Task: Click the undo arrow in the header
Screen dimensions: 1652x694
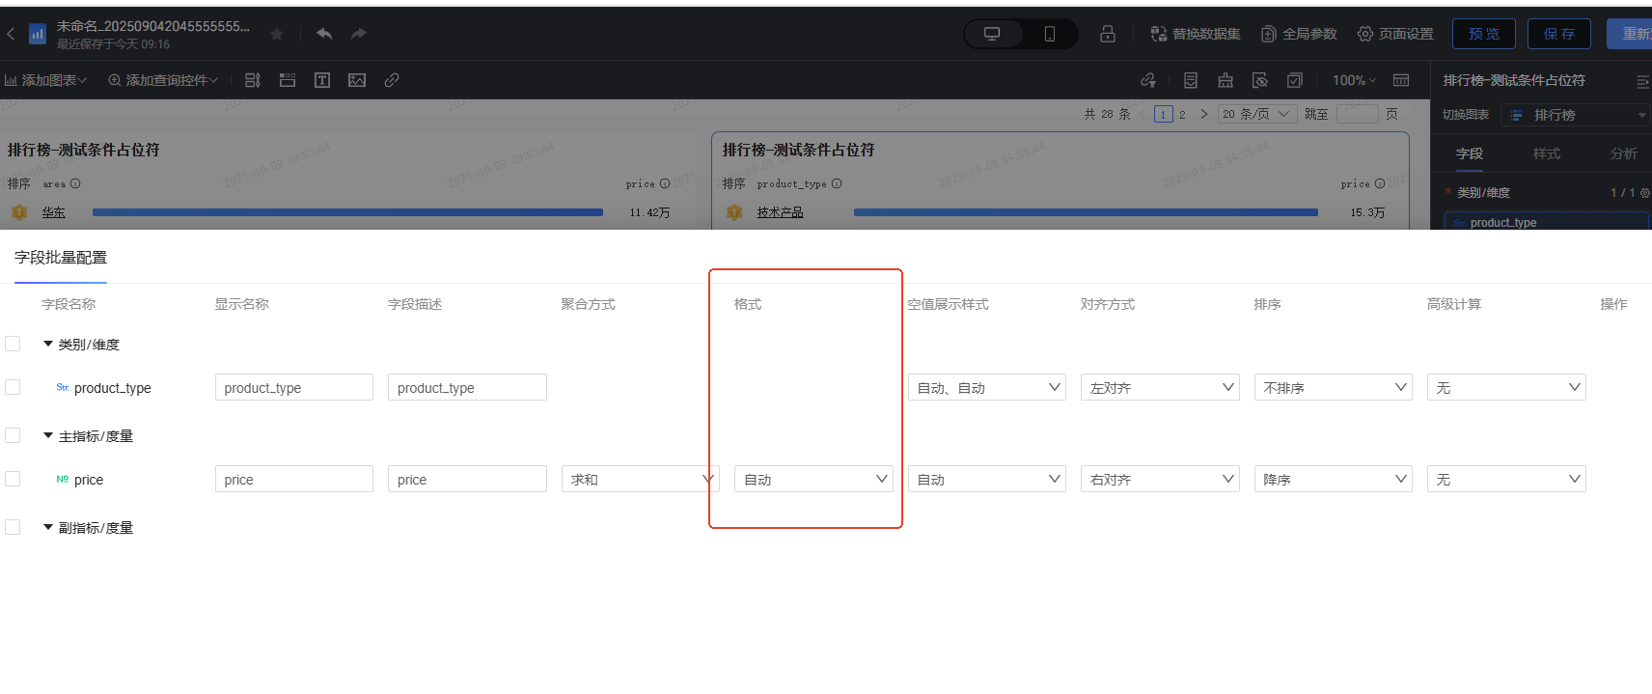Action: [x=324, y=34]
